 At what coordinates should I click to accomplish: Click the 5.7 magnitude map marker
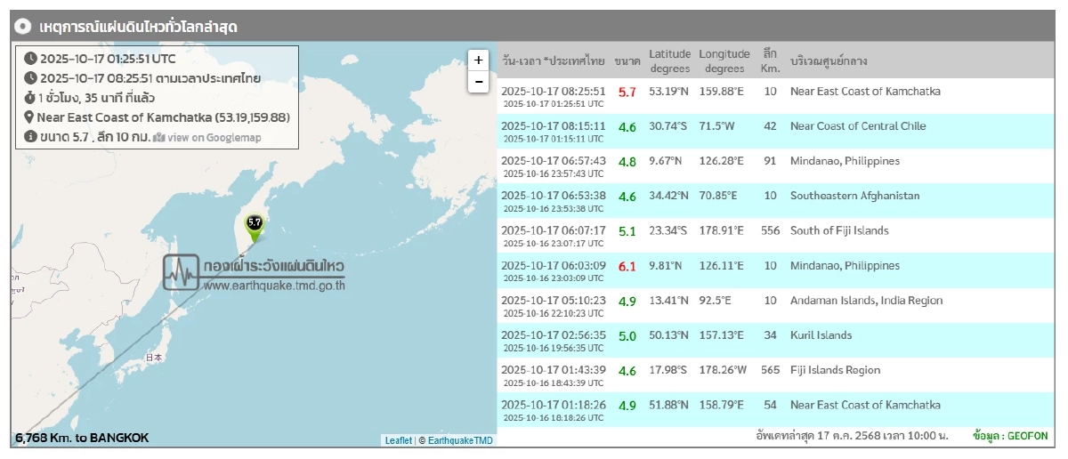click(255, 224)
